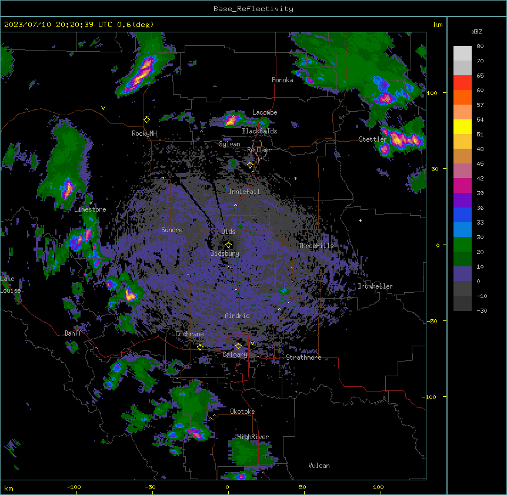
Task: Select the Calgary label
Action: (235, 354)
